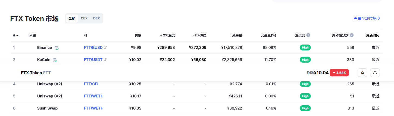
Task: Open external link icon beside FTT/USDT
Action: coord(105,60)
